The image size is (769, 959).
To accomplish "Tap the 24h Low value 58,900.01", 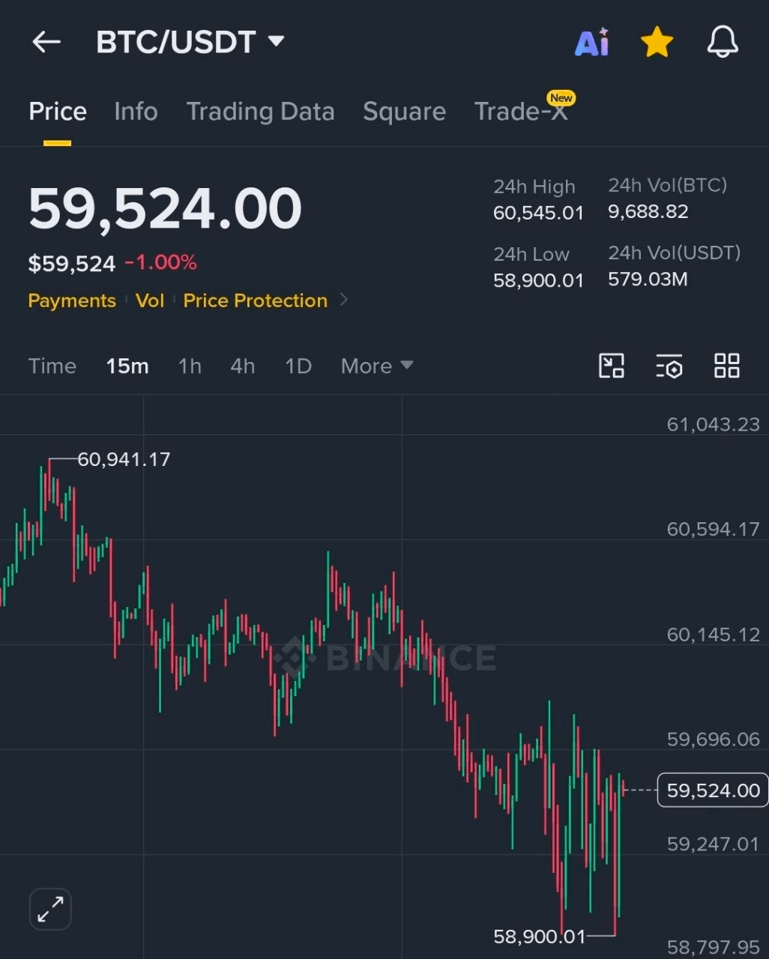I will coord(538,280).
